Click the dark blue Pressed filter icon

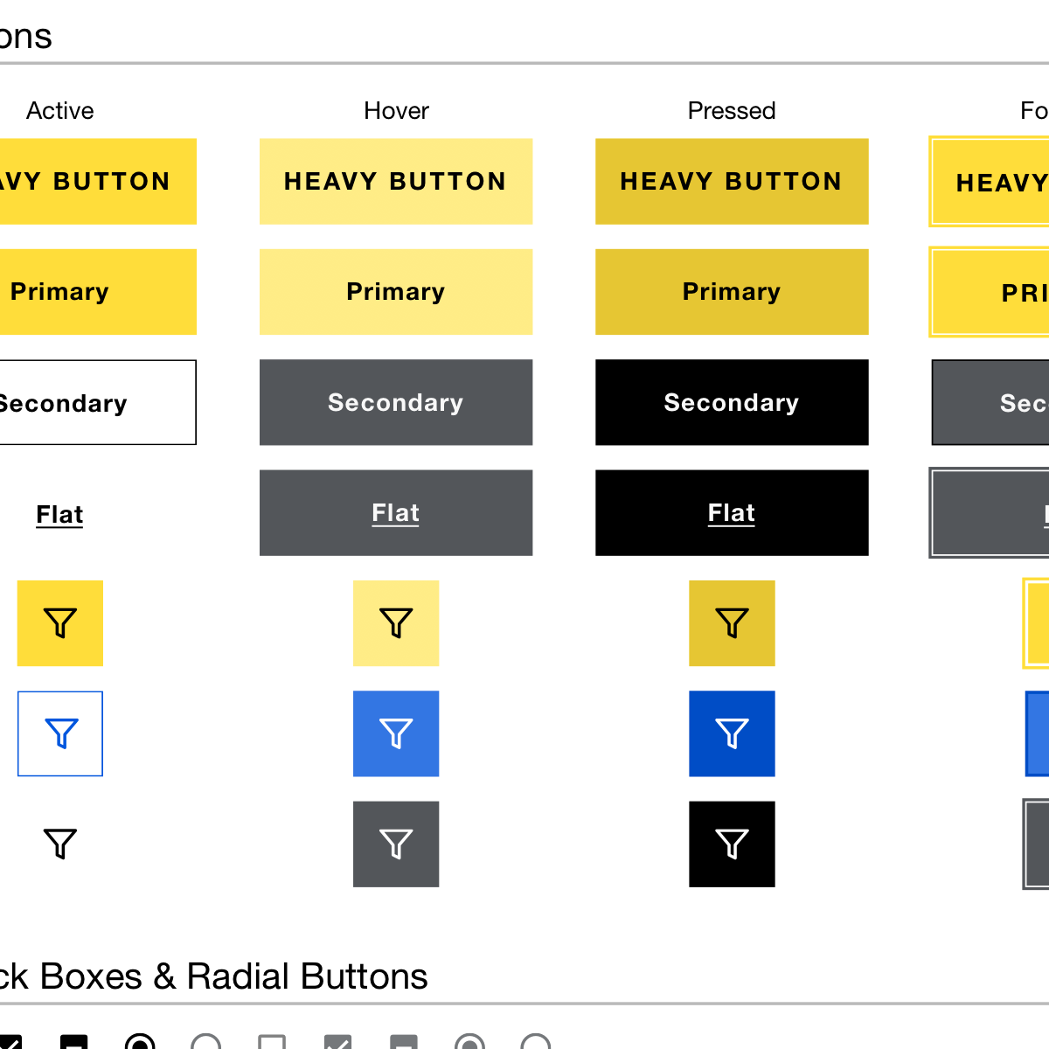point(732,733)
